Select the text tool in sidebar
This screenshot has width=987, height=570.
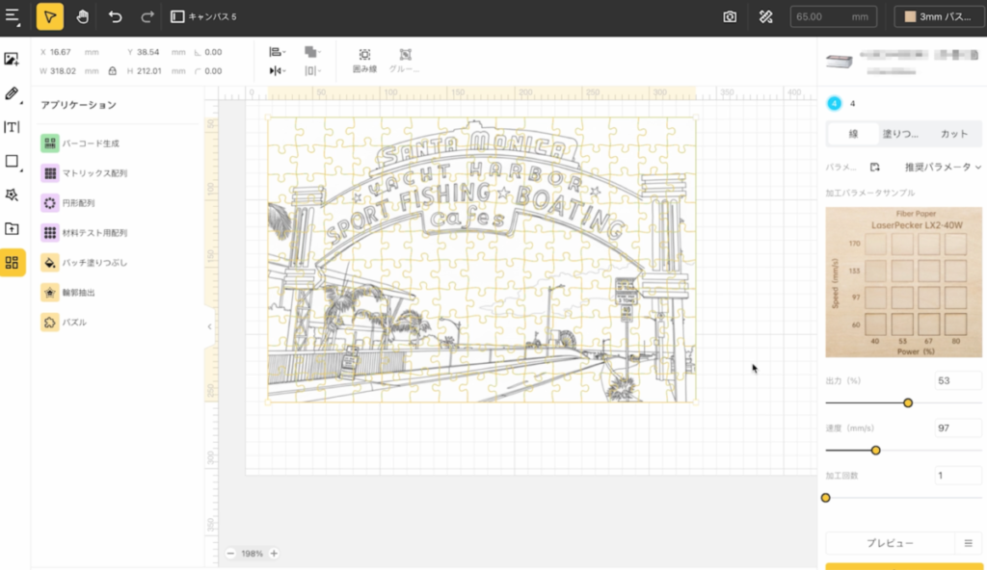click(13, 127)
